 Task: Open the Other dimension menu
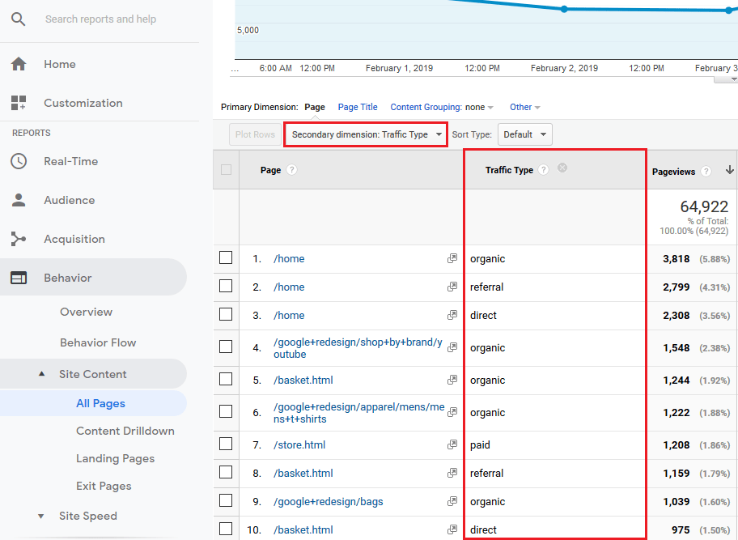524,106
